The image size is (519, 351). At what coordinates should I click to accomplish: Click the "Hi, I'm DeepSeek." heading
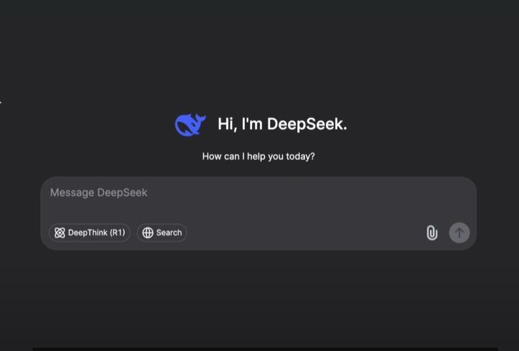pos(282,124)
